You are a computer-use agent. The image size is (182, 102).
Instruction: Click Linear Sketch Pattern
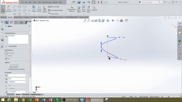pyautogui.click(x=56, y=10)
